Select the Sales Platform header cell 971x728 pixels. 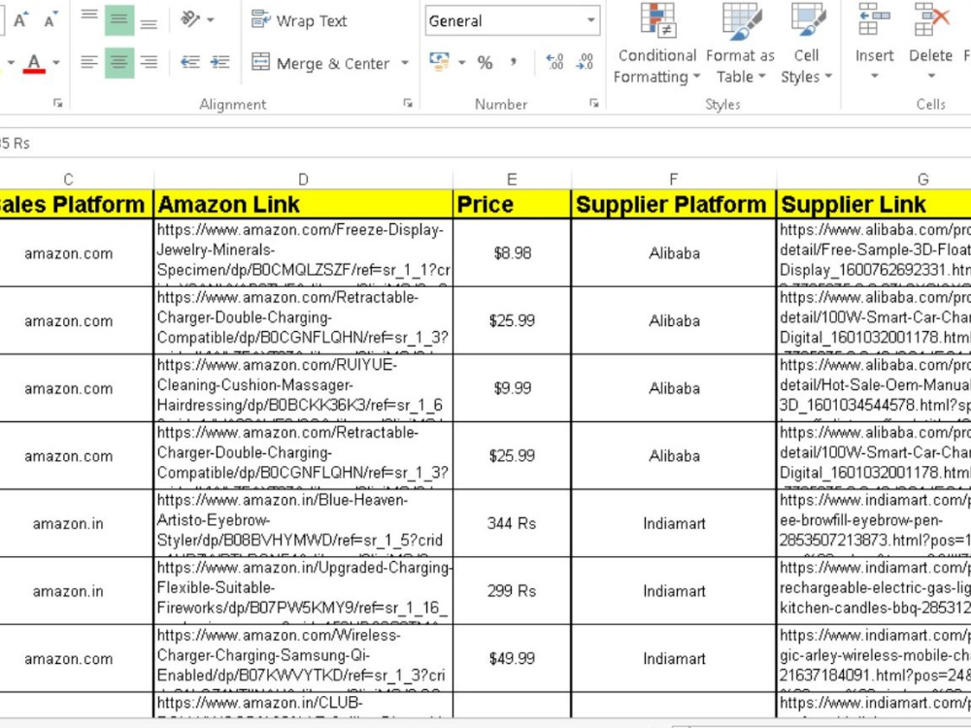coord(76,204)
